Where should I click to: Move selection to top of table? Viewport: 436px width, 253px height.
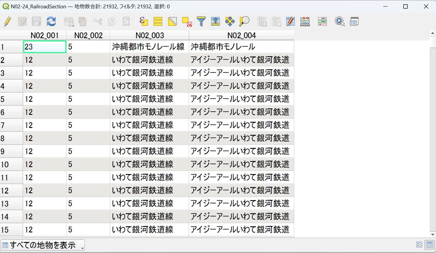point(216,21)
